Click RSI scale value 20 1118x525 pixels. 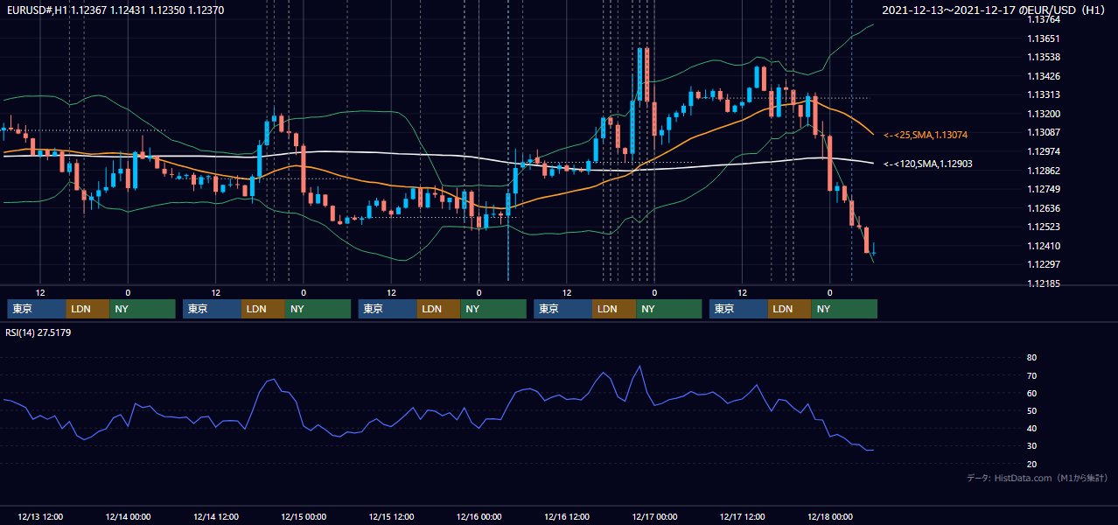click(x=1031, y=464)
